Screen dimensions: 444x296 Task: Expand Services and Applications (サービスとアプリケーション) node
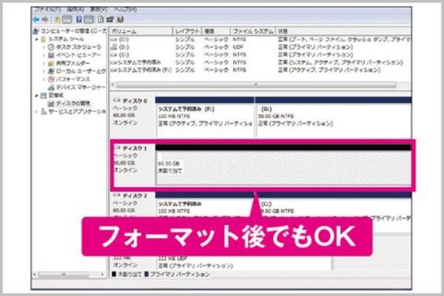pyautogui.click(x=38, y=112)
